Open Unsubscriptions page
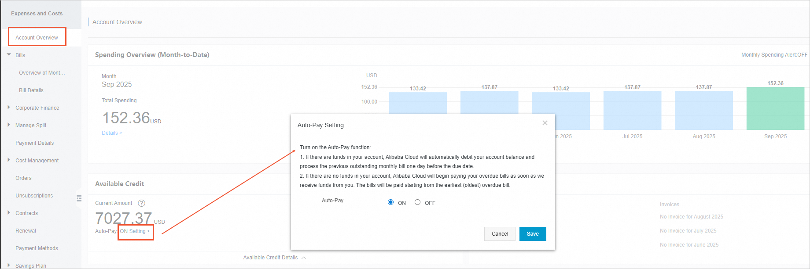Viewport: 810px width, 269px height. [34, 196]
